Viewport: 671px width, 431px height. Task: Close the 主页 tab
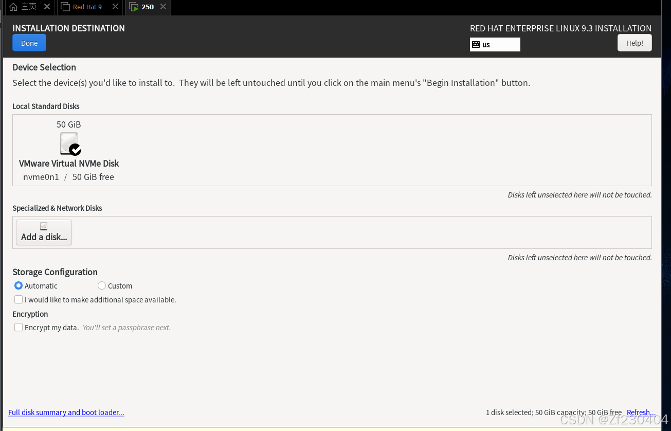(47, 7)
